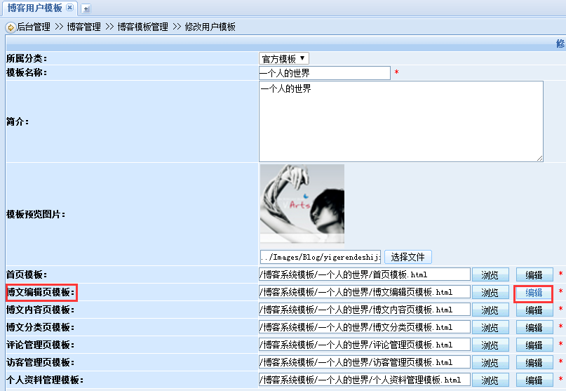
Task: Click 浏览 for 评论管理页模板
Action: (x=490, y=345)
